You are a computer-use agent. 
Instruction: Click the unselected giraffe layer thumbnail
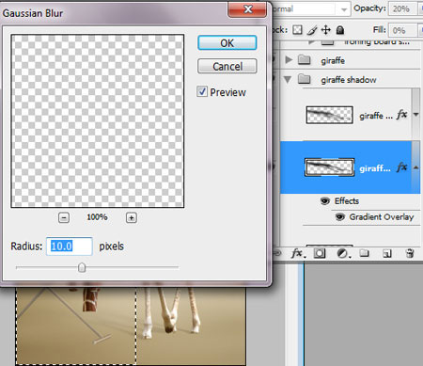pyautogui.click(x=329, y=115)
